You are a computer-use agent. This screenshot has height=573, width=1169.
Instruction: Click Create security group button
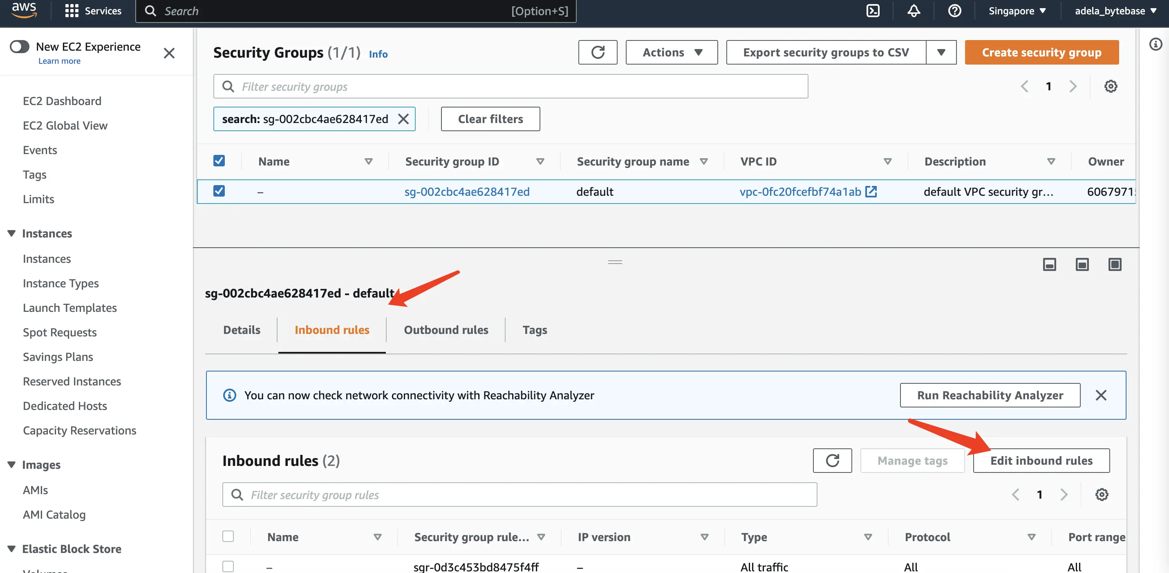(x=1041, y=52)
